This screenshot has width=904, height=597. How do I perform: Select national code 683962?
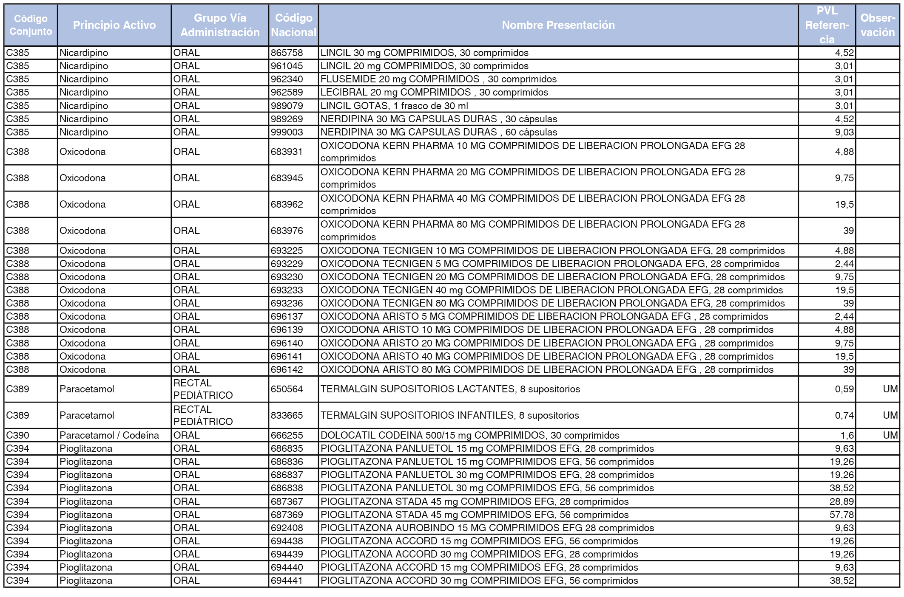[x=293, y=205]
